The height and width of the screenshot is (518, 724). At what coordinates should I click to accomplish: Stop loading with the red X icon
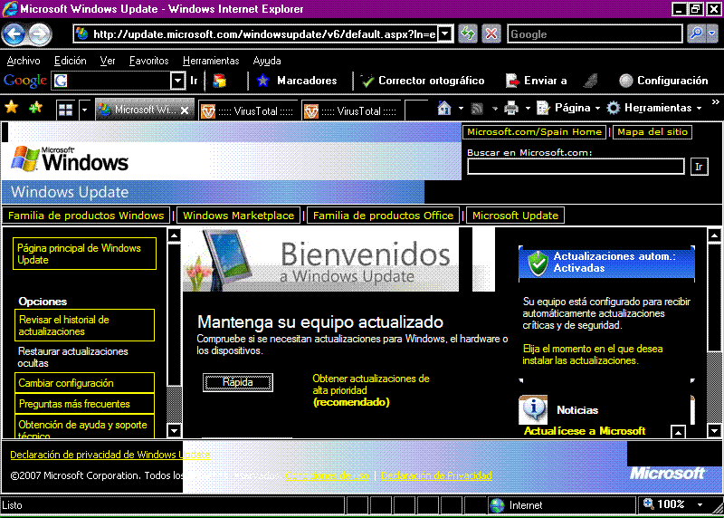coord(491,34)
